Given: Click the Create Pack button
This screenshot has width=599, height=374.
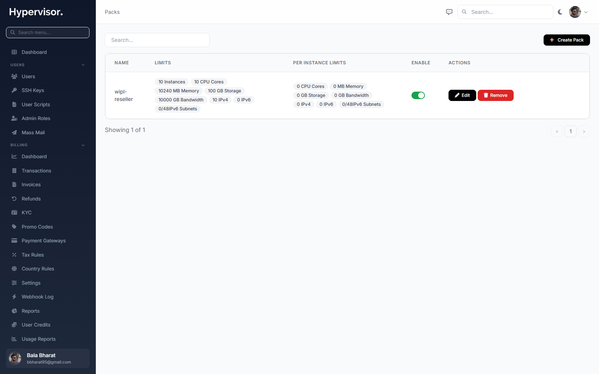Looking at the screenshot, I should tap(566, 40).
